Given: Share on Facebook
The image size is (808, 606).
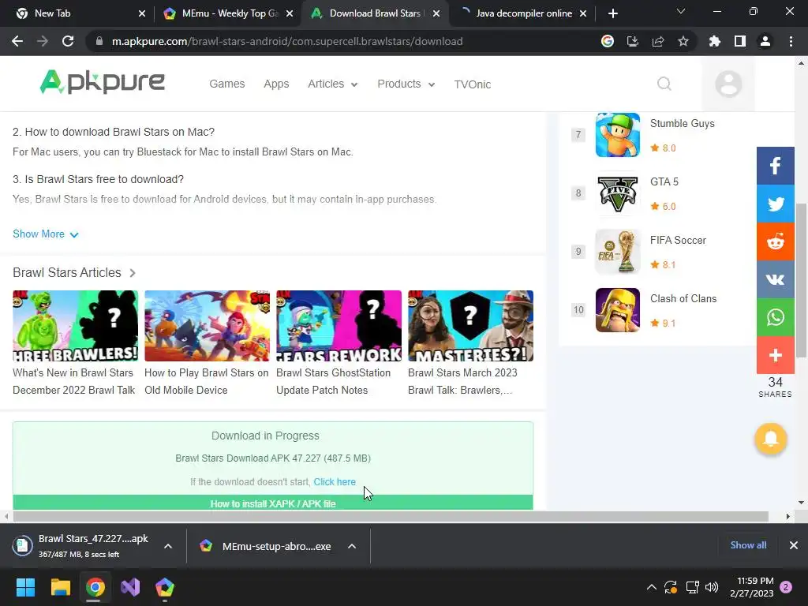Looking at the screenshot, I should tap(776, 166).
